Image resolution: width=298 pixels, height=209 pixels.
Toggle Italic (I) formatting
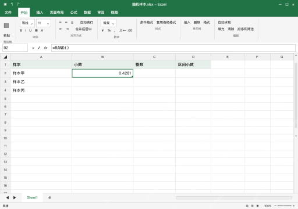[26, 30]
